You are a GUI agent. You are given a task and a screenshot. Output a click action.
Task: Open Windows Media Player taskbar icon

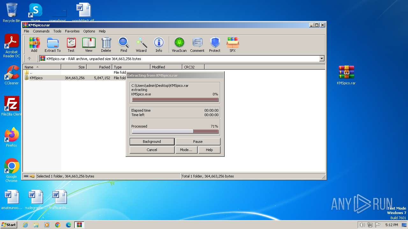[x=47, y=225]
